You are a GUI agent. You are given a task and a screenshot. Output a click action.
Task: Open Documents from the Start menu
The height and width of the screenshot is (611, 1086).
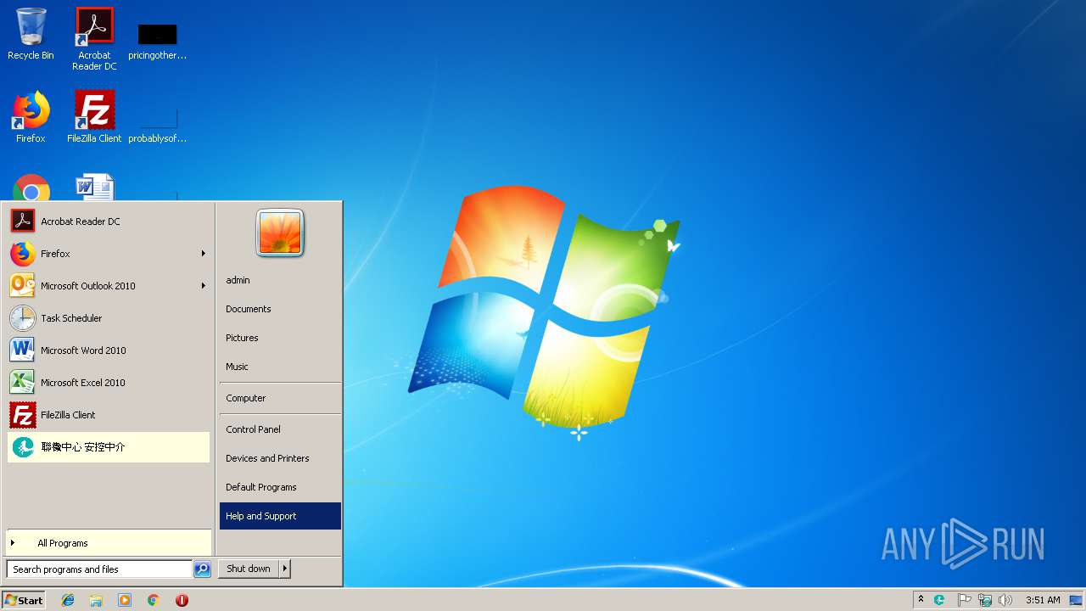[280, 309]
